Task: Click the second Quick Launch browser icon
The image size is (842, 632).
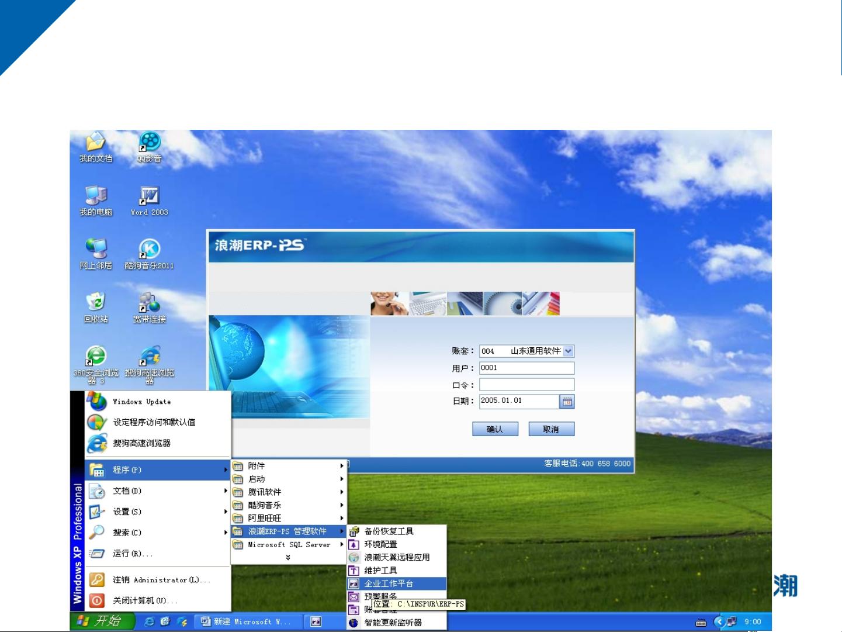Action: [165, 621]
